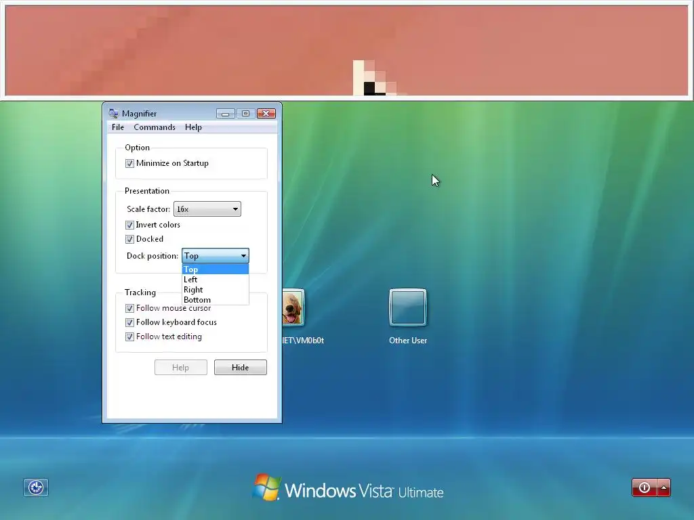Collapse the Dock position combo box

tap(215, 255)
